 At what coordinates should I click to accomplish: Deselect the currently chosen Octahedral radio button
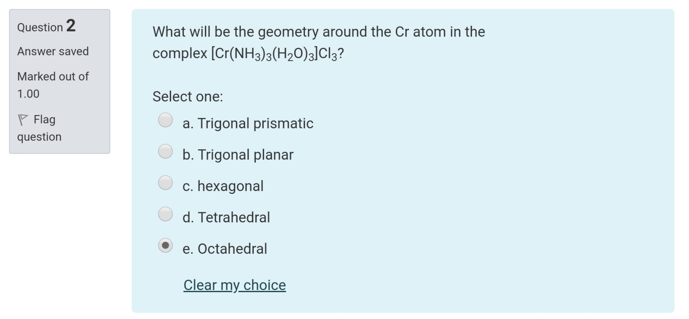tap(165, 245)
